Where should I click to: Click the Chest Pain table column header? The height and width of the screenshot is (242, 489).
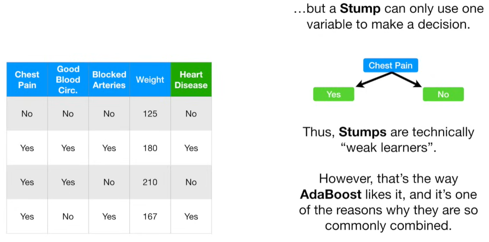(27, 80)
